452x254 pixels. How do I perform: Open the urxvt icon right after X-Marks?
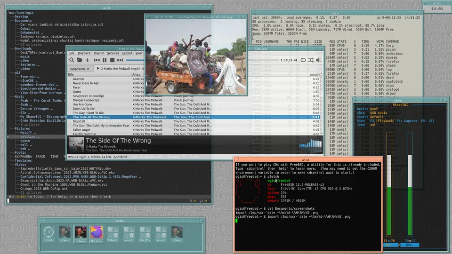pos(129,234)
